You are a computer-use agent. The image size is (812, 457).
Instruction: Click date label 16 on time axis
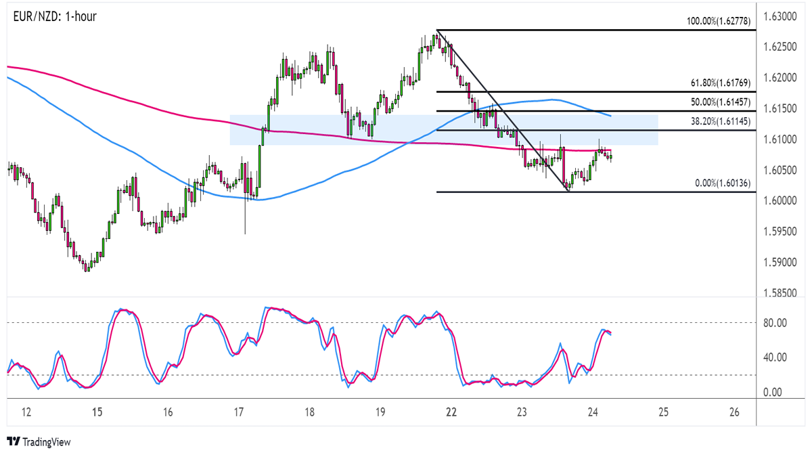[x=168, y=412]
